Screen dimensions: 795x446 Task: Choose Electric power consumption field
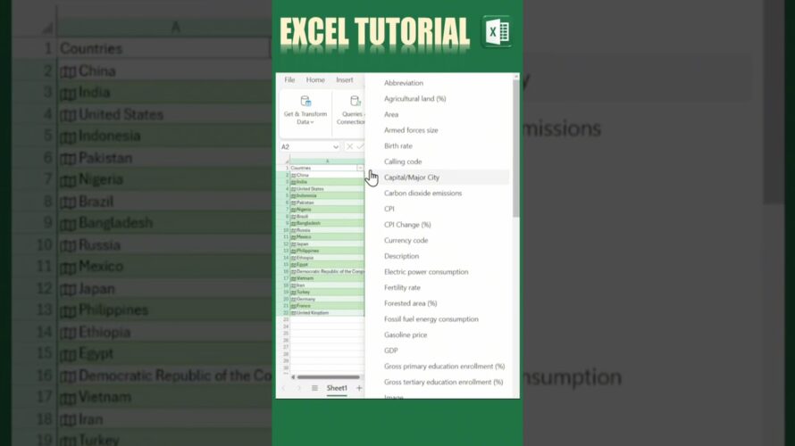point(426,271)
